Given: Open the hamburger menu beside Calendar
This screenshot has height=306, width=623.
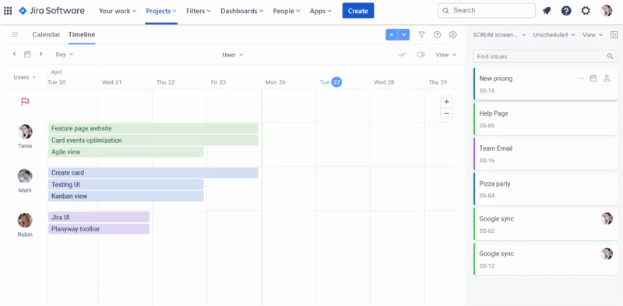Looking at the screenshot, I should click(15, 34).
